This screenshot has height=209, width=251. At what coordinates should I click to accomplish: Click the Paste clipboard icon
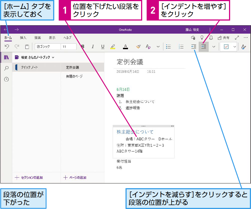27,46
